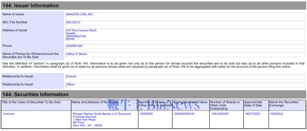
Task: Click the 'Phone' label
Action: (7, 46)
